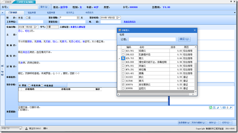Check the 腹痛 checkbox
Image resolution: width=238 pixels, height=133 pixels.
[x=123, y=73]
